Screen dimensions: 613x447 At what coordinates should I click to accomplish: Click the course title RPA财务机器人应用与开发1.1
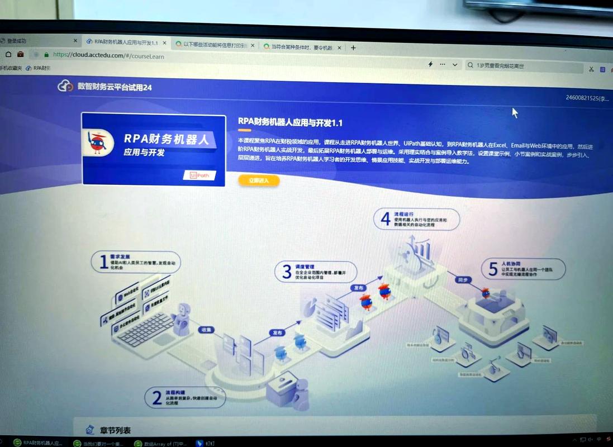click(290, 122)
